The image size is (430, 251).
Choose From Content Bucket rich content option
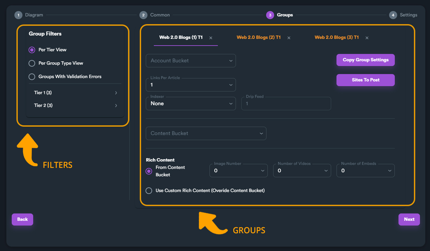(x=149, y=171)
